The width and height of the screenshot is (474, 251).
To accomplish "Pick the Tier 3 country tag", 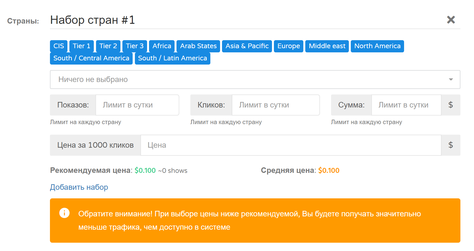I will (x=135, y=46).
